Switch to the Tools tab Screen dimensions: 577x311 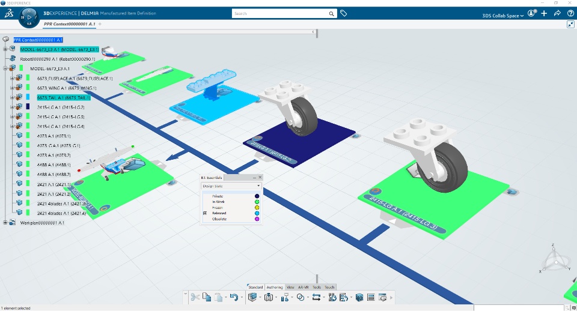click(317, 287)
